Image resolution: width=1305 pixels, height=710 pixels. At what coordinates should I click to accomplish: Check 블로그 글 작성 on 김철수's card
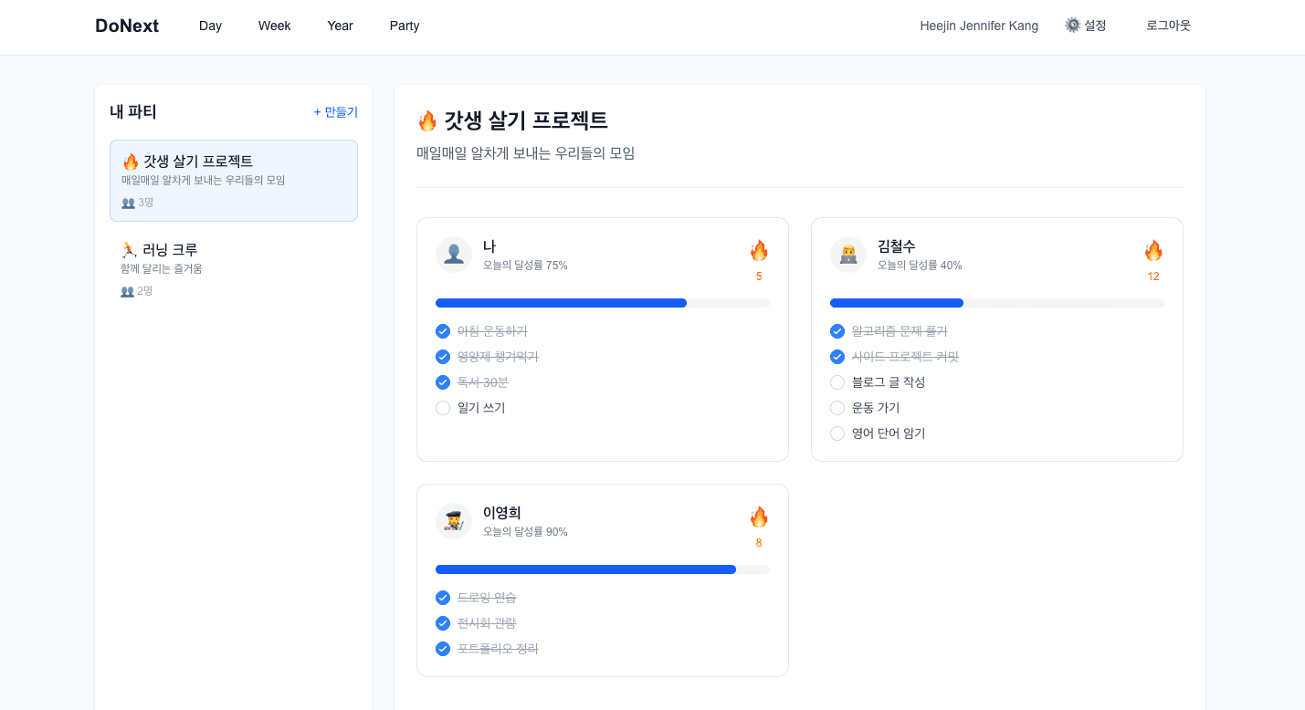837,382
